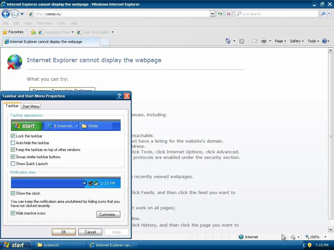Enable Auto-hide the taskbar
This screenshot has height=250, width=334.
pyautogui.click(x=13, y=143)
